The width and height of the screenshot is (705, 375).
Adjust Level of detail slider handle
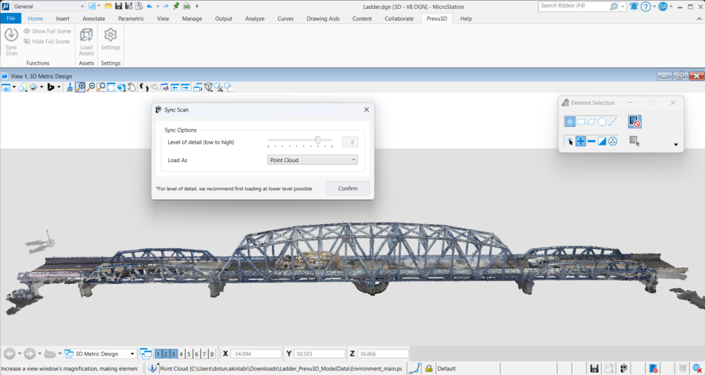coord(318,141)
